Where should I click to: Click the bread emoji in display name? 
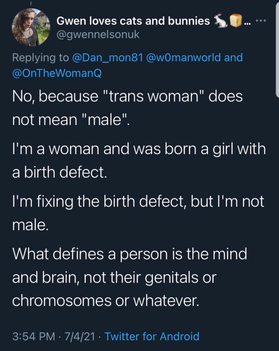[x=236, y=21]
